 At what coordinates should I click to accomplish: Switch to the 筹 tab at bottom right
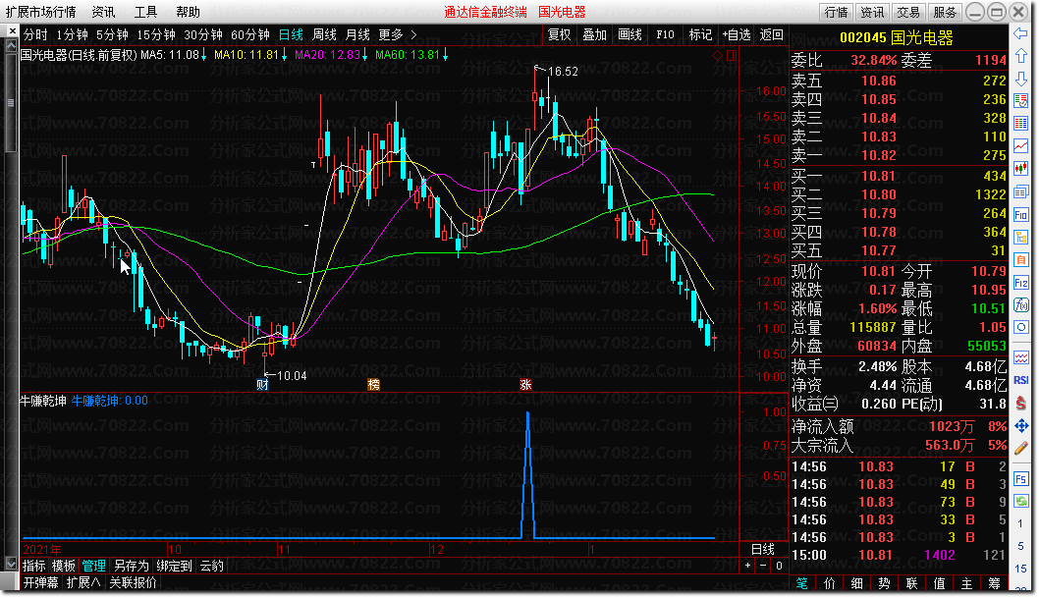tap(994, 583)
